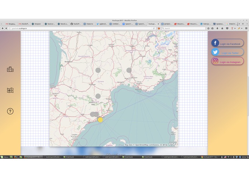Screen dimensions: 249x177
Task: Click the Firefox forward arrow button
Action: point(6,28)
